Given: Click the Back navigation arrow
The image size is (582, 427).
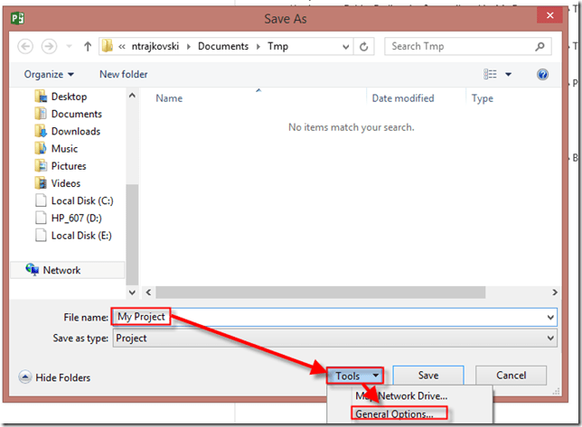Looking at the screenshot, I should (x=26, y=46).
